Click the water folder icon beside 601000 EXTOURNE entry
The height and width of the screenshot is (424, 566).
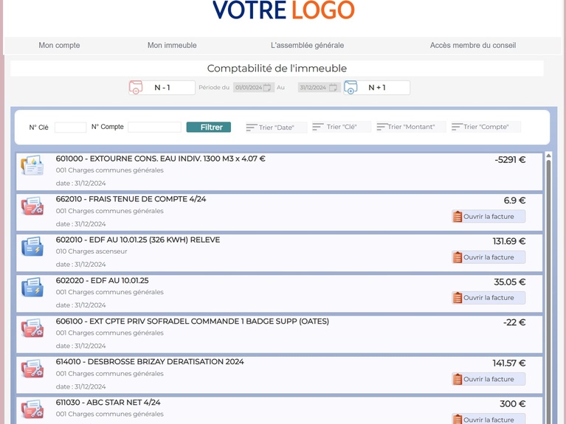(x=32, y=166)
